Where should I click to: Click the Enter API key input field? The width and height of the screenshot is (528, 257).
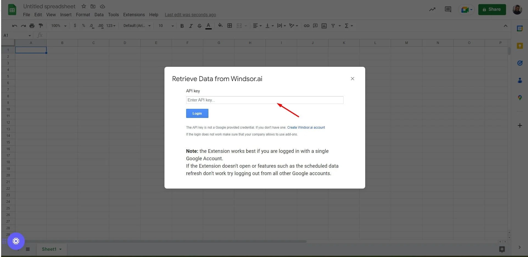tap(264, 100)
